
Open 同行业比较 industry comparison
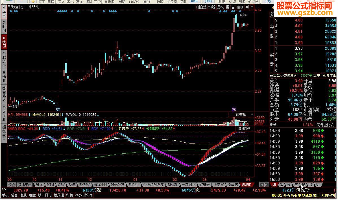(x=325, y=125)
